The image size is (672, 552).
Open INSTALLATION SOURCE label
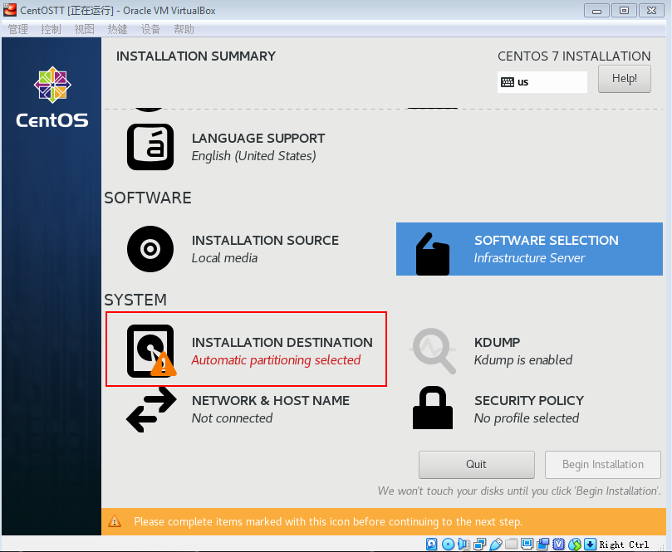point(265,240)
